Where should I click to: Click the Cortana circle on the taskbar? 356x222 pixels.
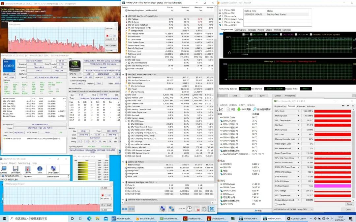click(72, 219)
